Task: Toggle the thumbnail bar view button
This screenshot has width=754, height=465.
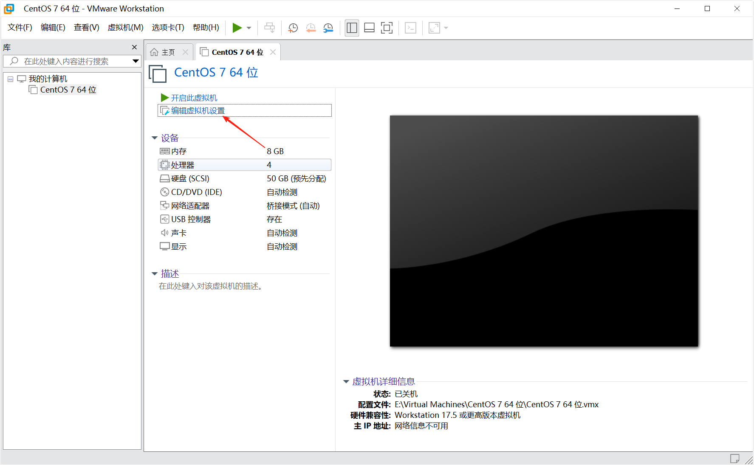Action: pos(369,28)
